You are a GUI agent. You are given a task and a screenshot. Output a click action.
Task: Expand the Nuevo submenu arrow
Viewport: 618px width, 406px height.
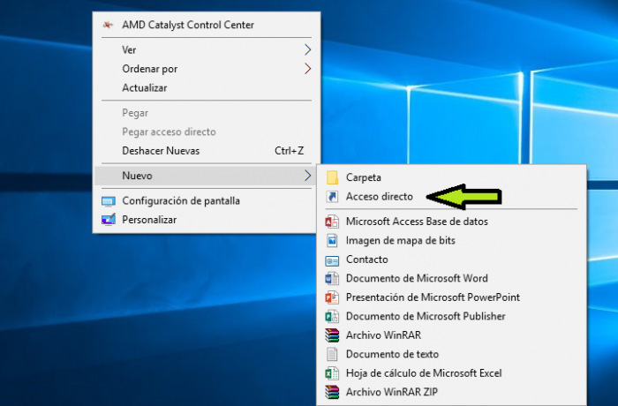click(307, 176)
